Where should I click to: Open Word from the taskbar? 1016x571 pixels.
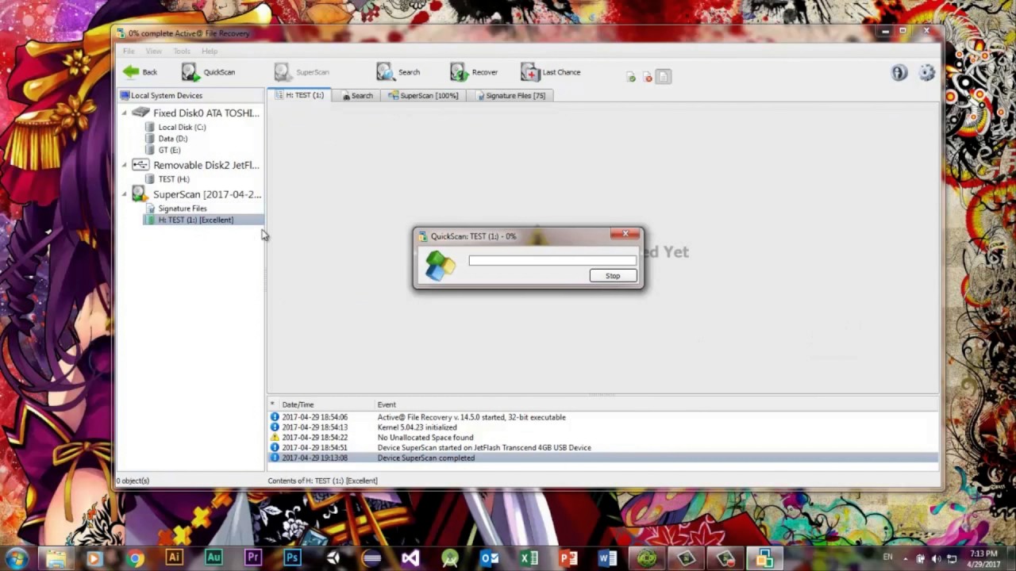pyautogui.click(x=607, y=558)
